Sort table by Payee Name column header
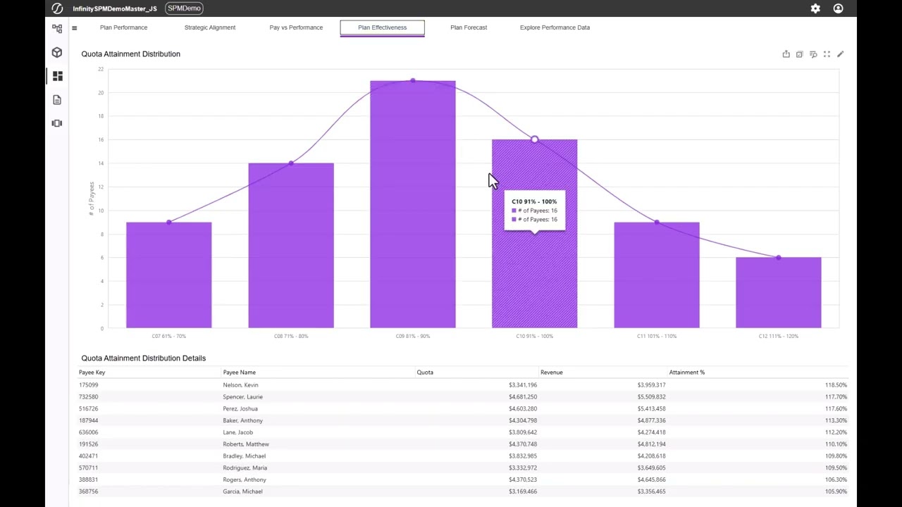Screen dimensions: 902x507 tap(240, 373)
